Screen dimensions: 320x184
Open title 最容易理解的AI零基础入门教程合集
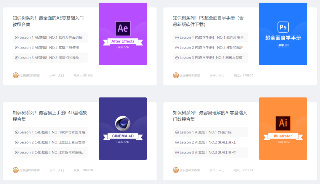(x=210, y=116)
